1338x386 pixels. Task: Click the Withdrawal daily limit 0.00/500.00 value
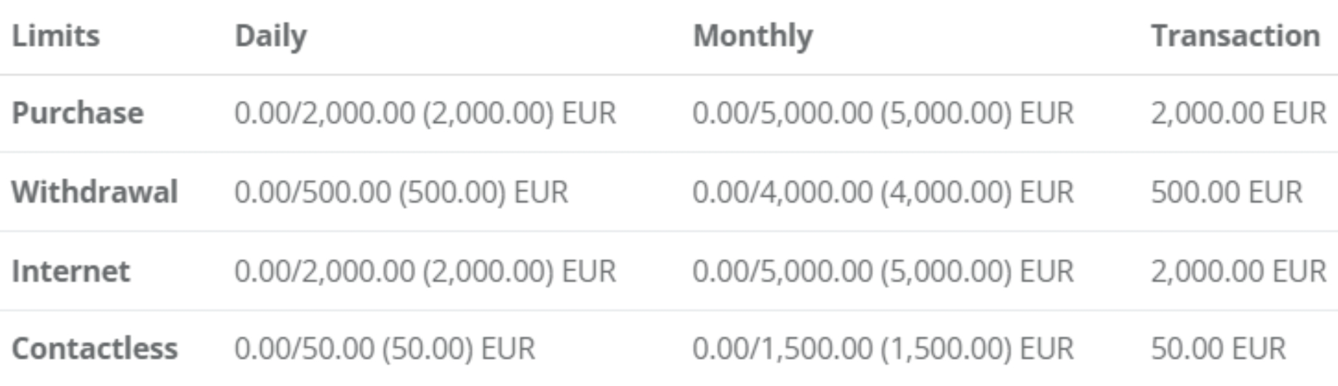point(401,192)
